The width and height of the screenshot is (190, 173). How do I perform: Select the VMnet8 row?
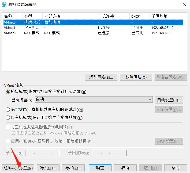[x=93, y=33]
